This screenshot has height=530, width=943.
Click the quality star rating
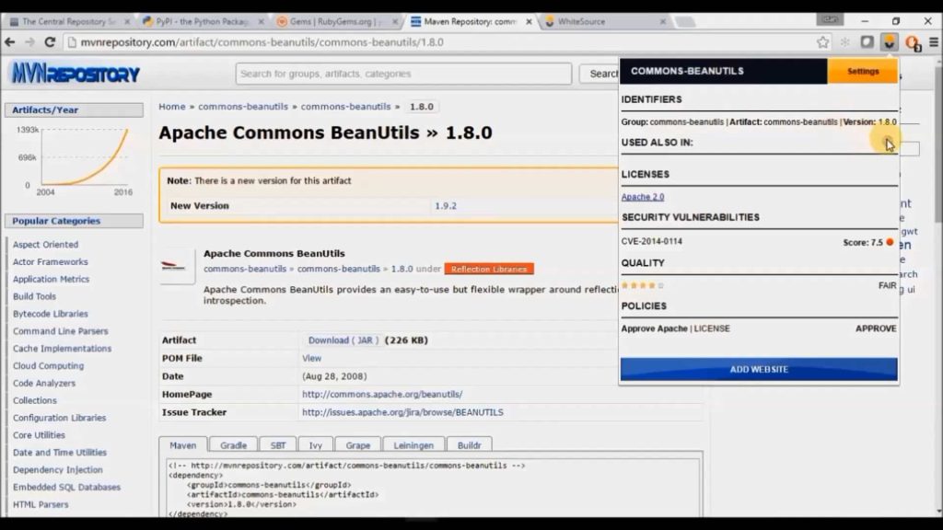[642, 285]
